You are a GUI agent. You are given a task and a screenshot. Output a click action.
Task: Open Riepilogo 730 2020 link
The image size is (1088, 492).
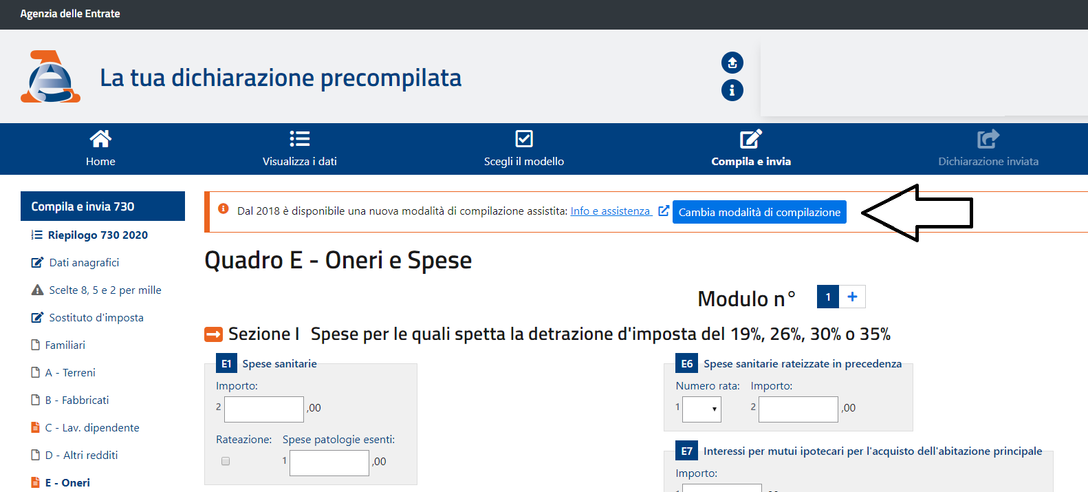coord(98,235)
